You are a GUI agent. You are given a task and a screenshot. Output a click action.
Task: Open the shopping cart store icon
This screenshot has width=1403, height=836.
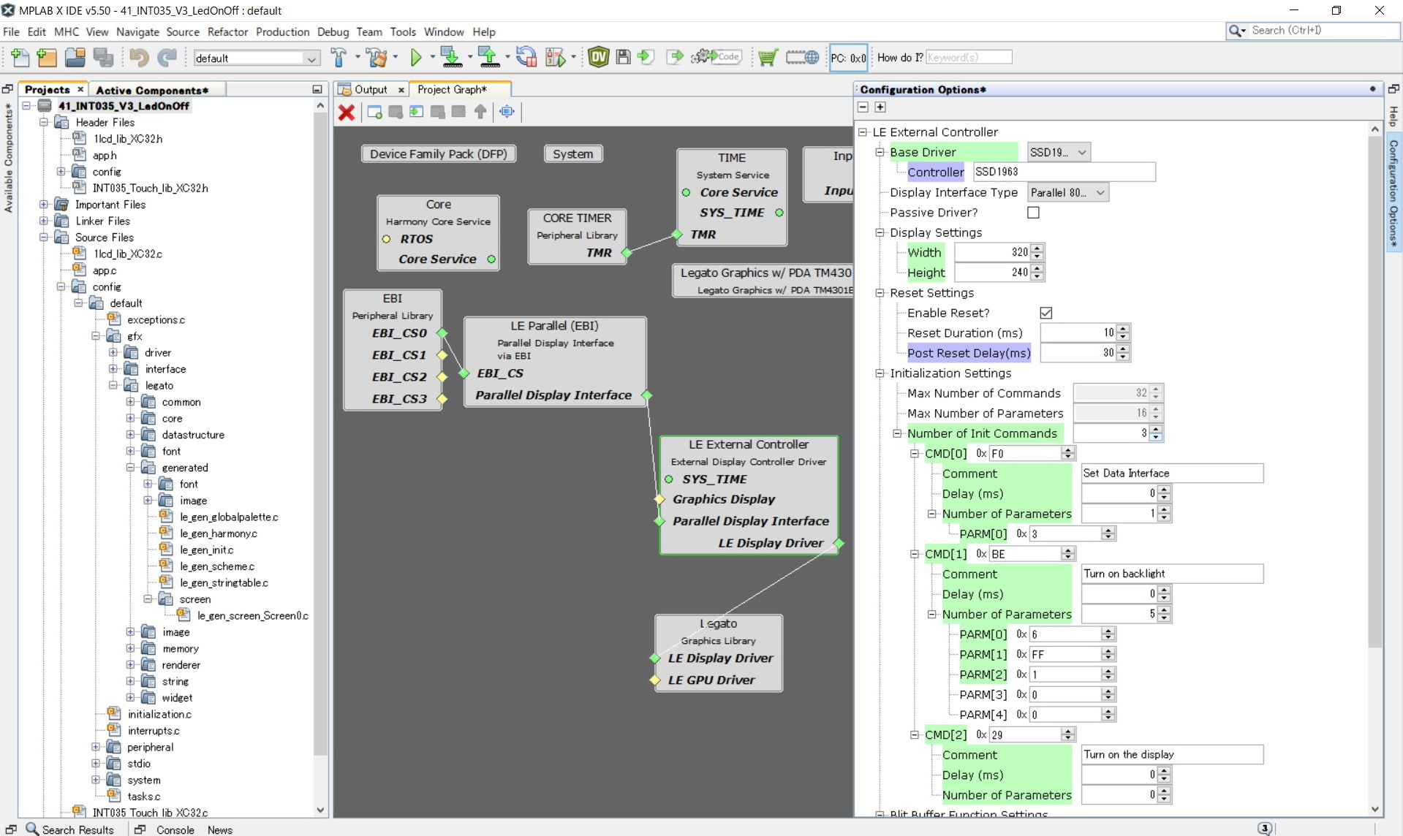coord(767,57)
